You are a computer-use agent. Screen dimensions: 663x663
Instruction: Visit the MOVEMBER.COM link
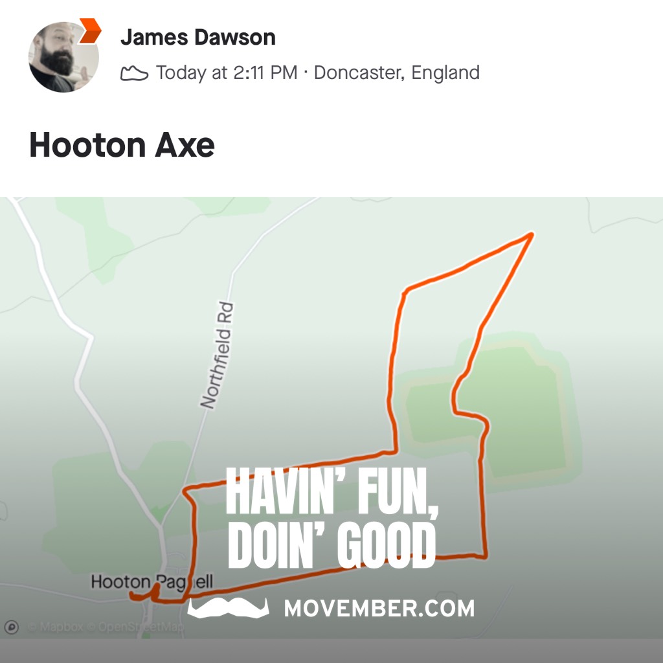pos(379,608)
